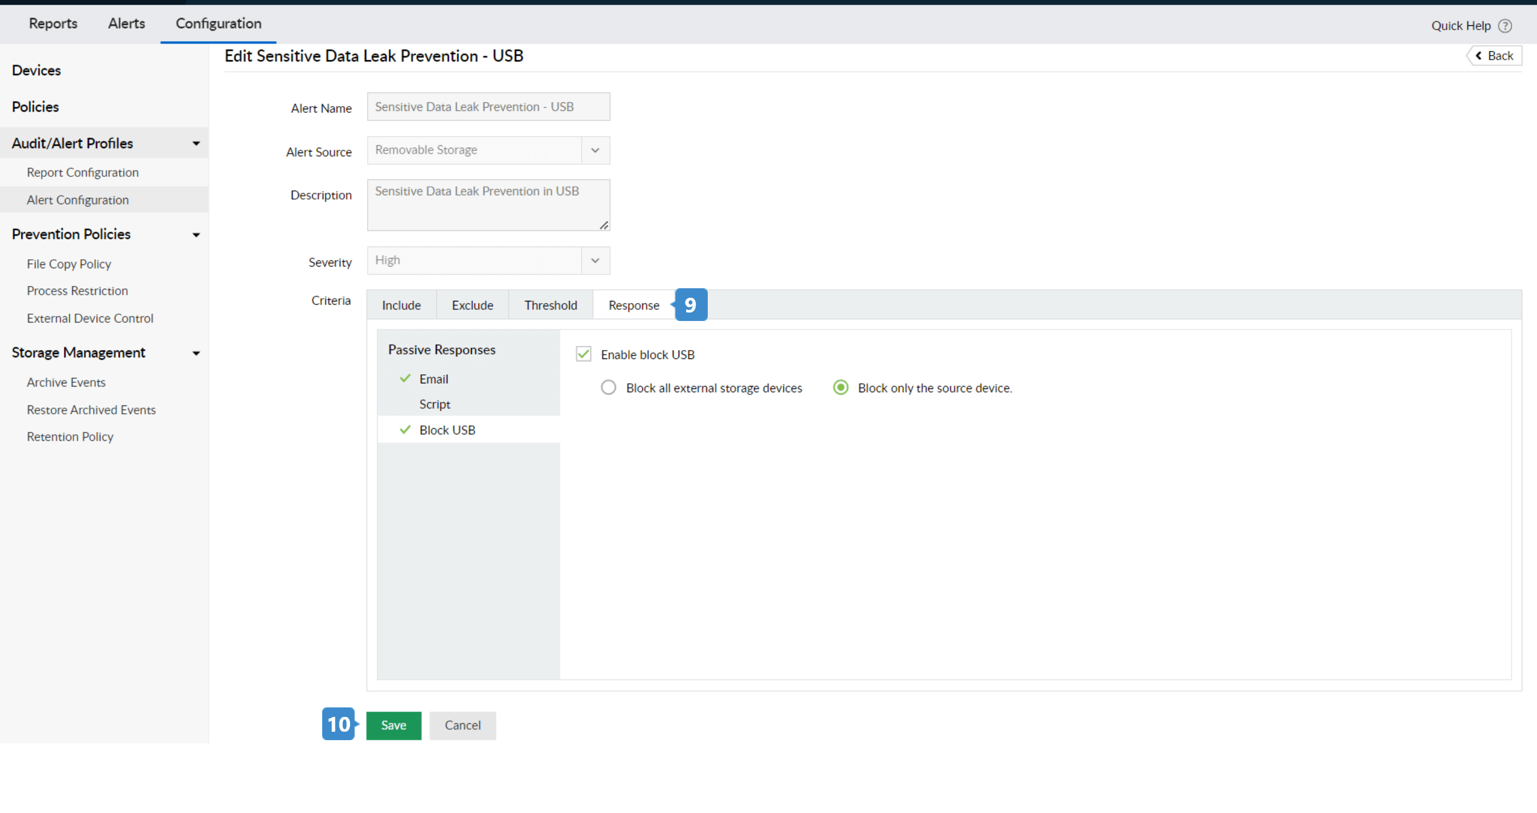Open the Reports top menu
The width and height of the screenshot is (1537, 813).
coord(53,23)
